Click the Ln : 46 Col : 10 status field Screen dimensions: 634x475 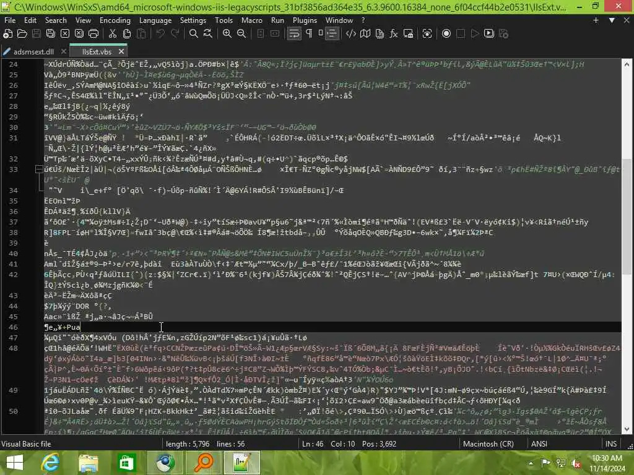point(329,444)
